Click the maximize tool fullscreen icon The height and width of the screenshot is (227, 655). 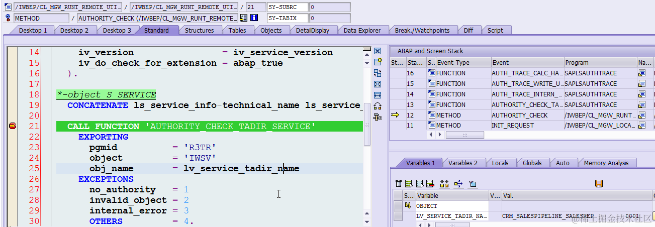[x=378, y=84]
